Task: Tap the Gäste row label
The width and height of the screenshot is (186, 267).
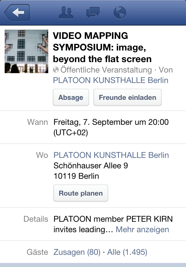Action: click(37, 252)
